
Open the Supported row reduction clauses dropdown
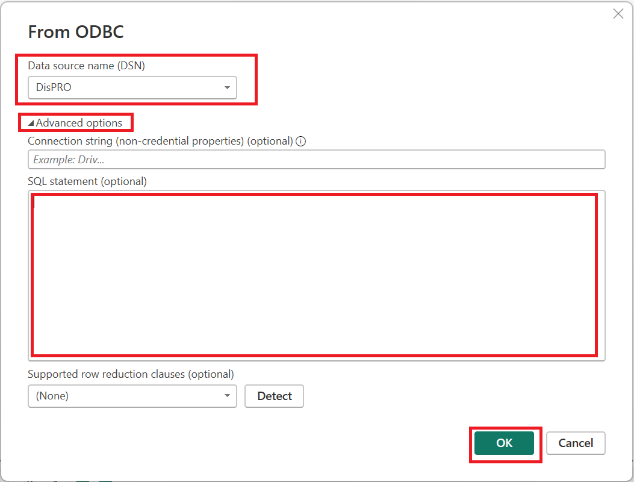click(132, 396)
